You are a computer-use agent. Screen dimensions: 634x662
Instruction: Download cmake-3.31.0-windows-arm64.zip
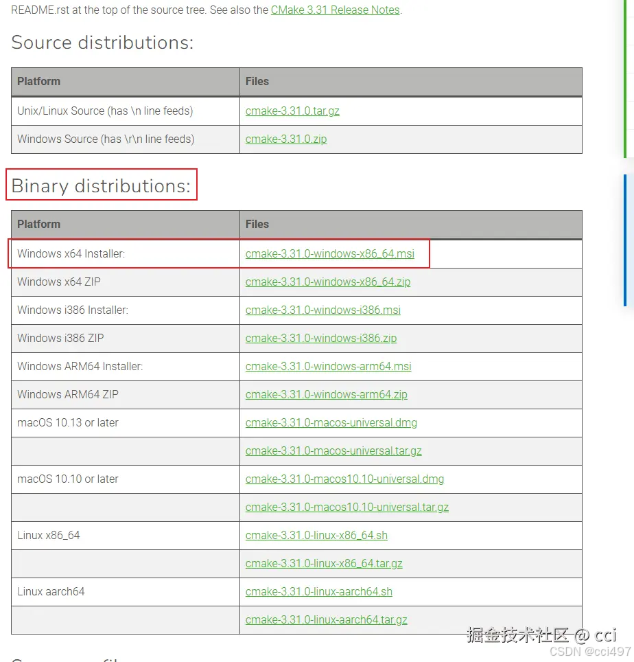[x=326, y=394]
